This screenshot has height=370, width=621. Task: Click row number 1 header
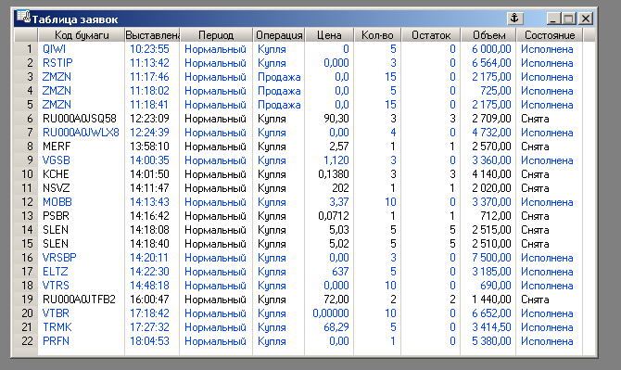26,49
